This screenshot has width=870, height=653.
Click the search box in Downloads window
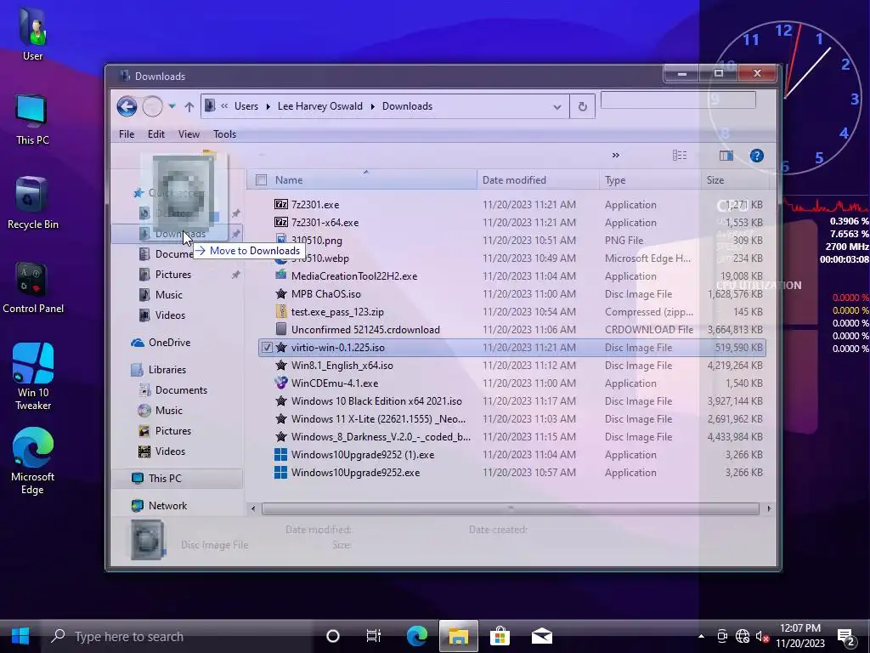[678, 100]
